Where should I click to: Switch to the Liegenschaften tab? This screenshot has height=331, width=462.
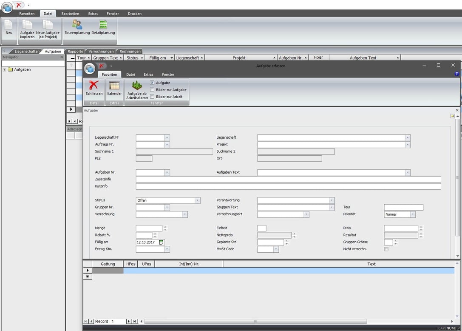[27, 51]
